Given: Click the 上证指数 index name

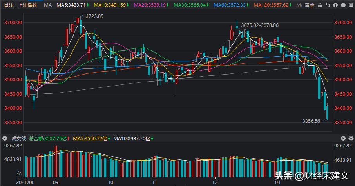Looking at the screenshot, I should click(28, 5).
